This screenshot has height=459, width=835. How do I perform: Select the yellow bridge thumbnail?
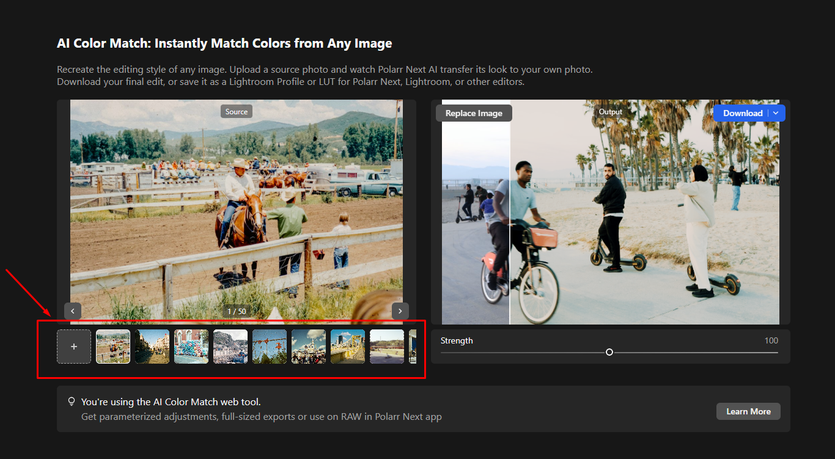click(348, 347)
